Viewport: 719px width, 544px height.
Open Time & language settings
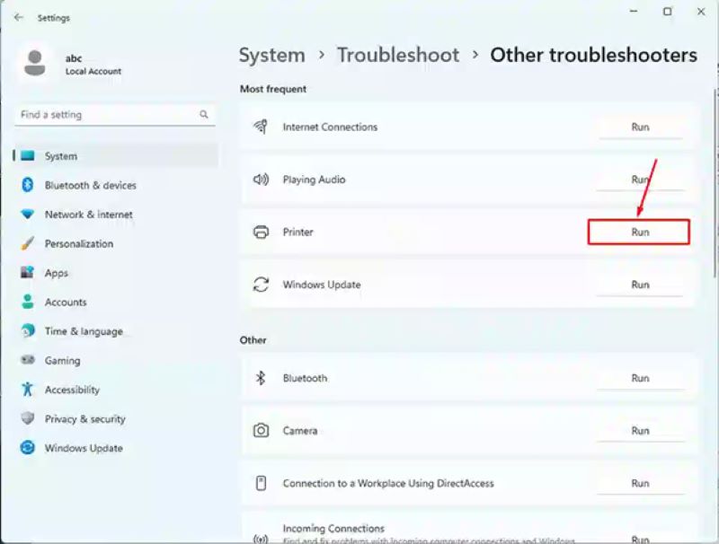point(83,331)
